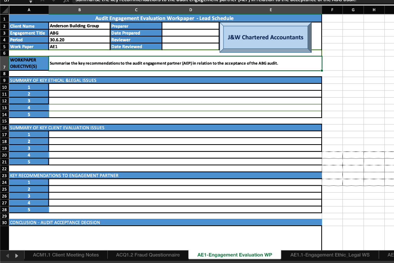The image size is (394, 263).
Task: Click the ABG engagement title value
Action: pyautogui.click(x=79, y=33)
